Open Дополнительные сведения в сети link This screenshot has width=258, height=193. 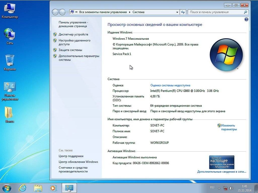(222, 172)
